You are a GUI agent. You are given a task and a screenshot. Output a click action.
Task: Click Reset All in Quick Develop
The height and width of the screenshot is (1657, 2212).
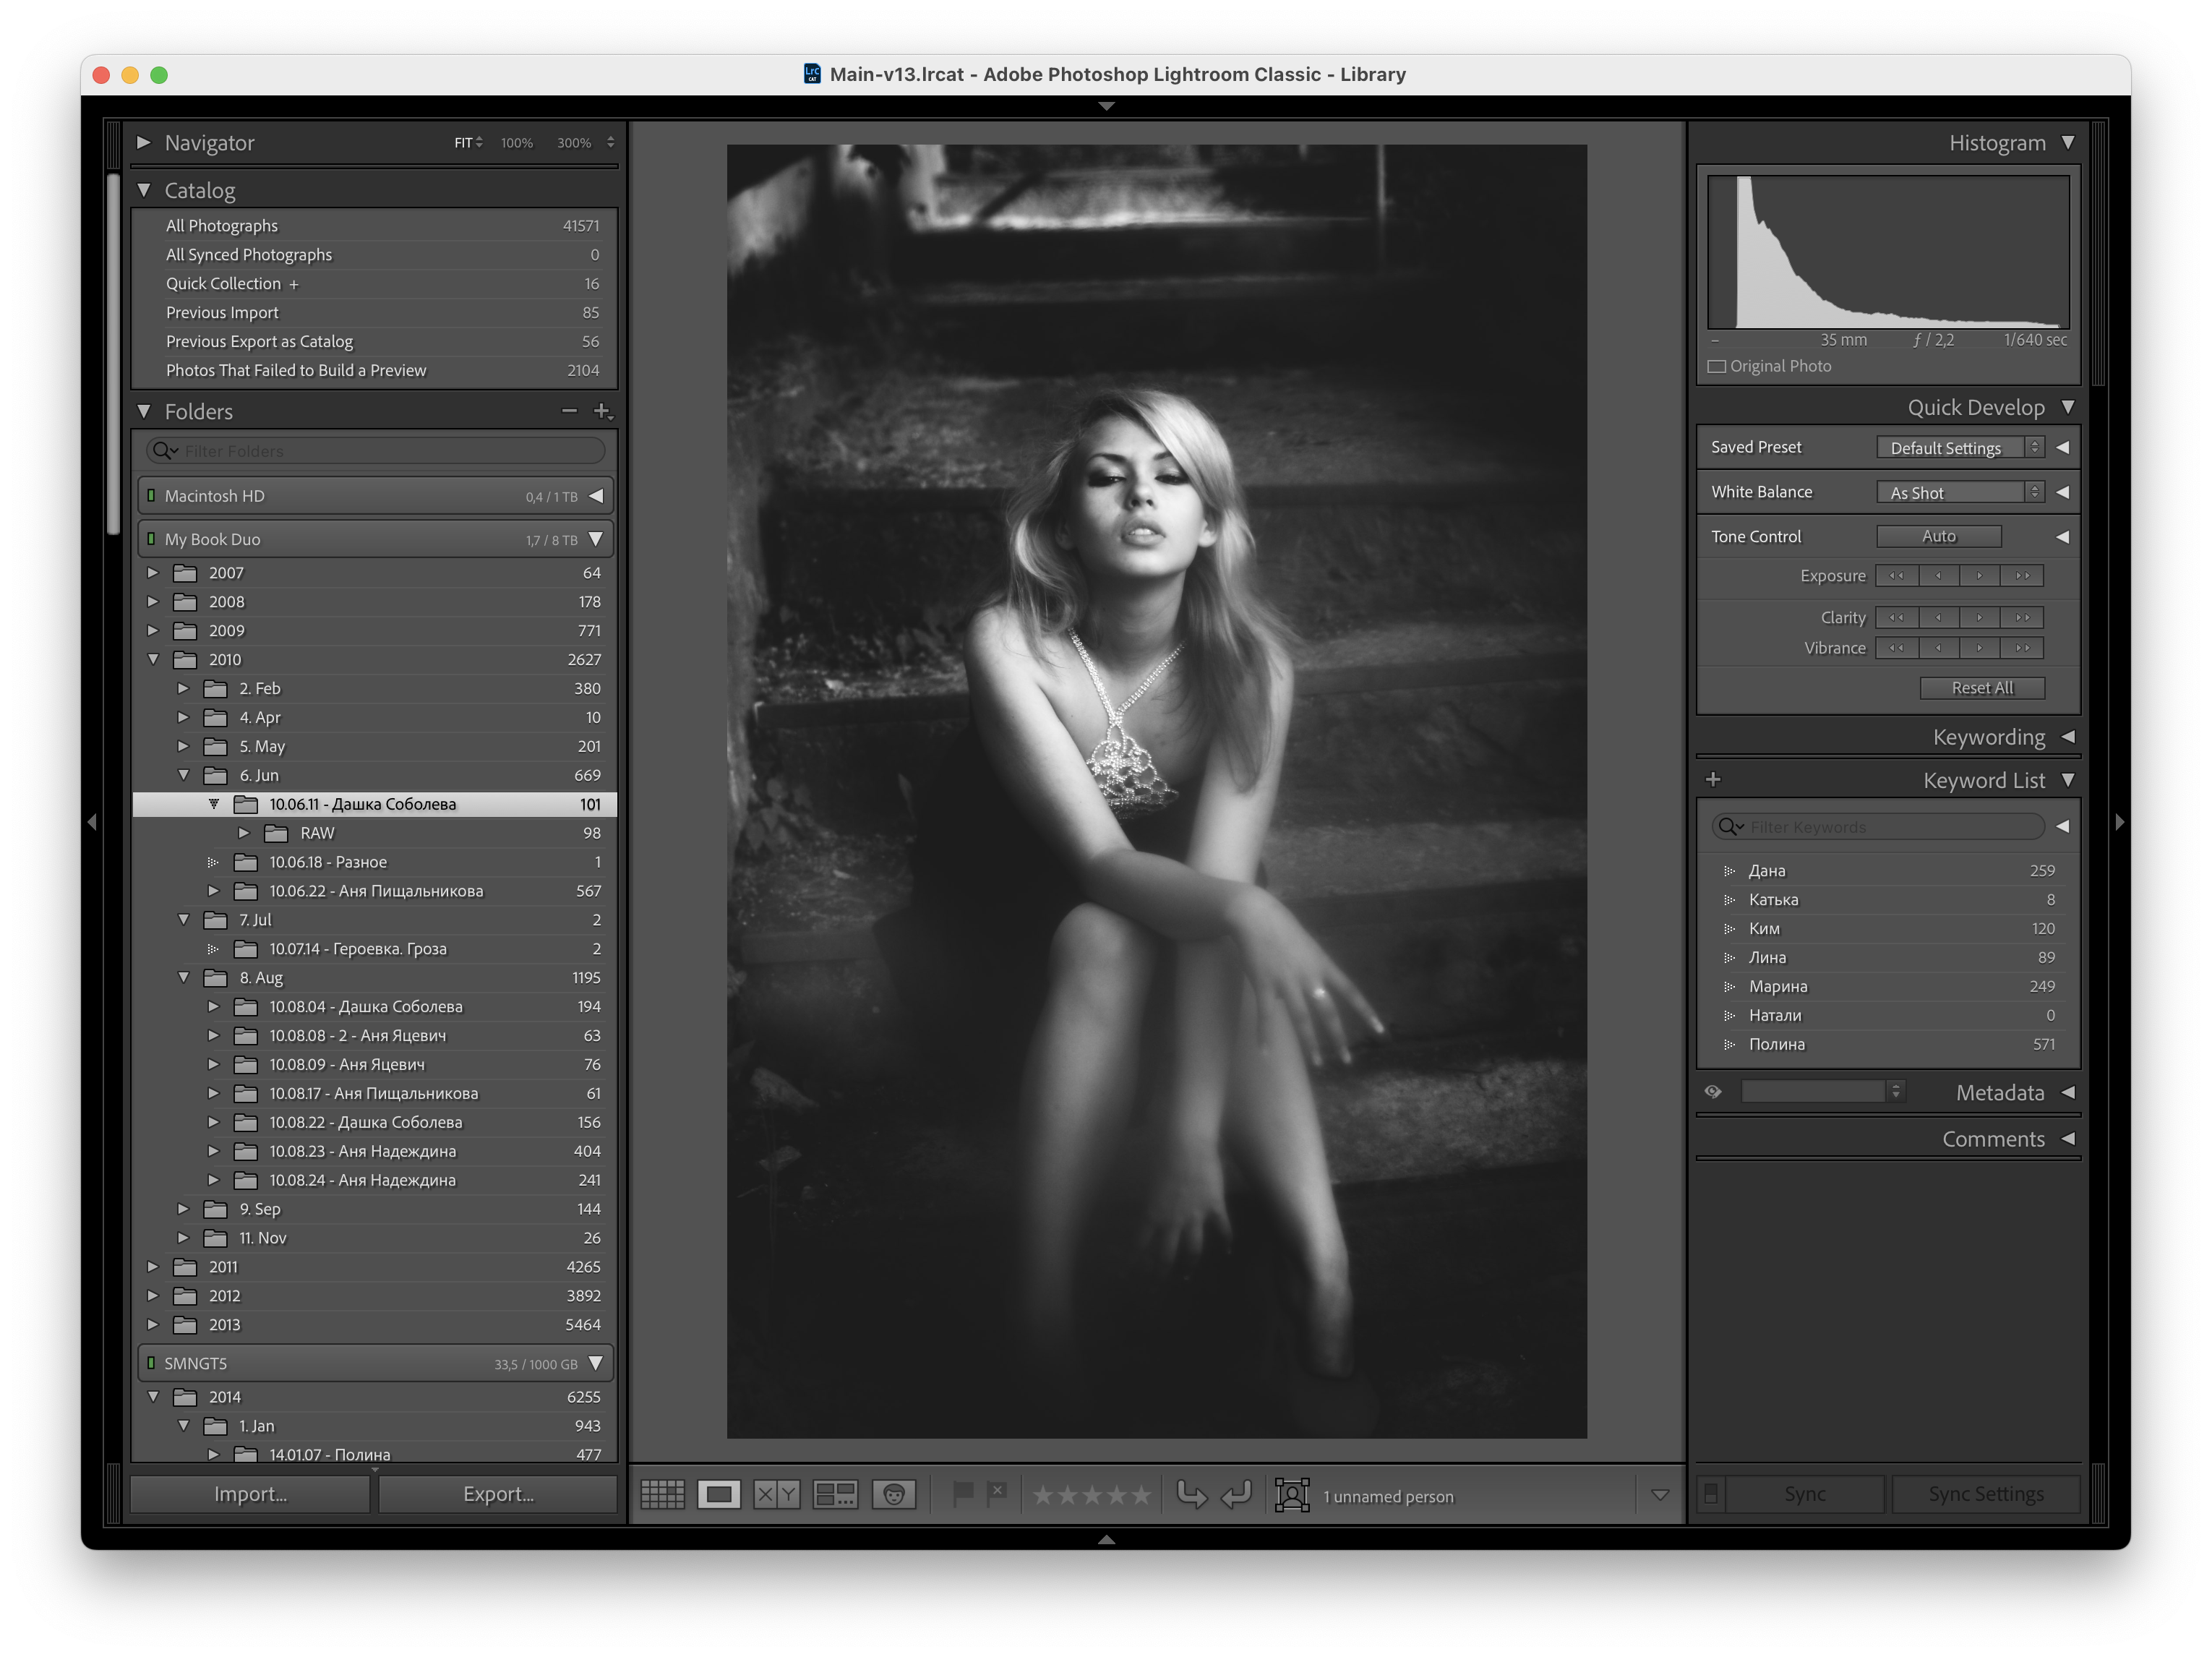click(x=1982, y=688)
